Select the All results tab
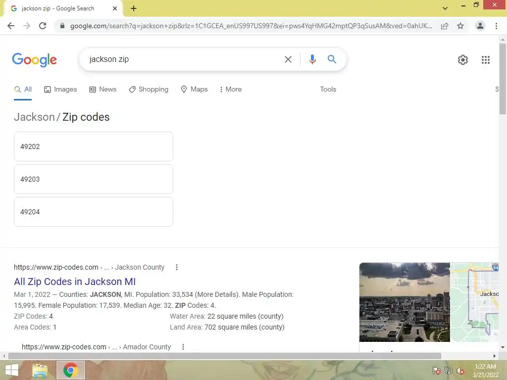 [x=23, y=90]
